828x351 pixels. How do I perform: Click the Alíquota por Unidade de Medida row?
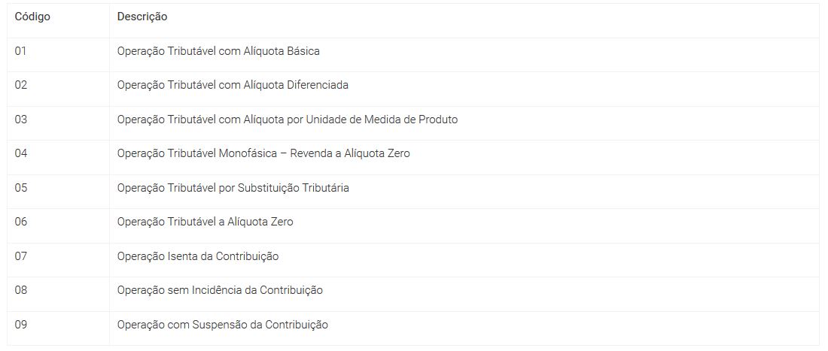tap(413, 123)
